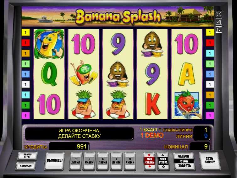Image resolution: width=237 pixels, height=178 pixels.
Task: Select 5 линий bet lines button
Action: 103,161
